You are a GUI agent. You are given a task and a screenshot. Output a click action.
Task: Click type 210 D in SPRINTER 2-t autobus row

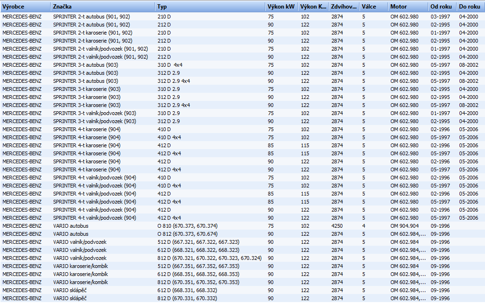tap(164, 17)
